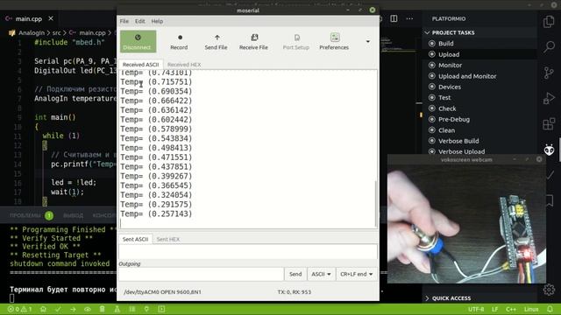Screen dimensions: 561x315
Task: Click notifications bell in status bar
Action: [550, 309]
